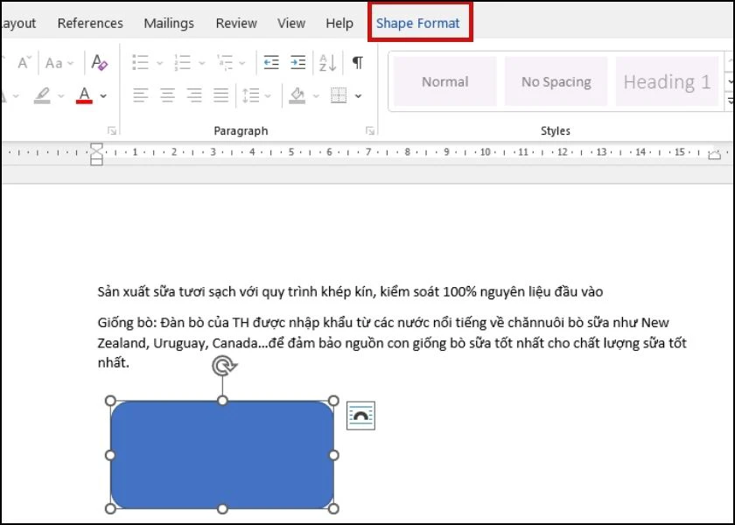Click the Decrease Indent icon
Viewport: 735px width, 525px height.
271,62
